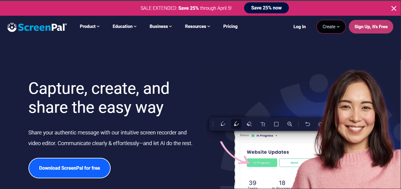Click the Website Updates heading

pyautogui.click(x=268, y=152)
